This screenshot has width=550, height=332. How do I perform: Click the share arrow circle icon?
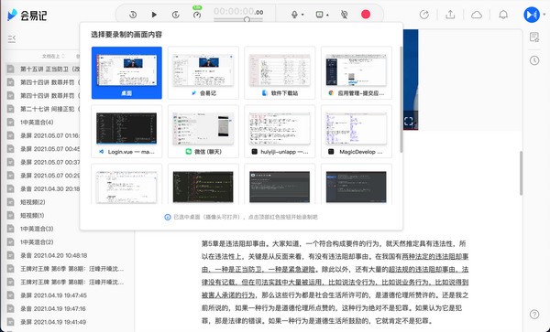point(424,15)
